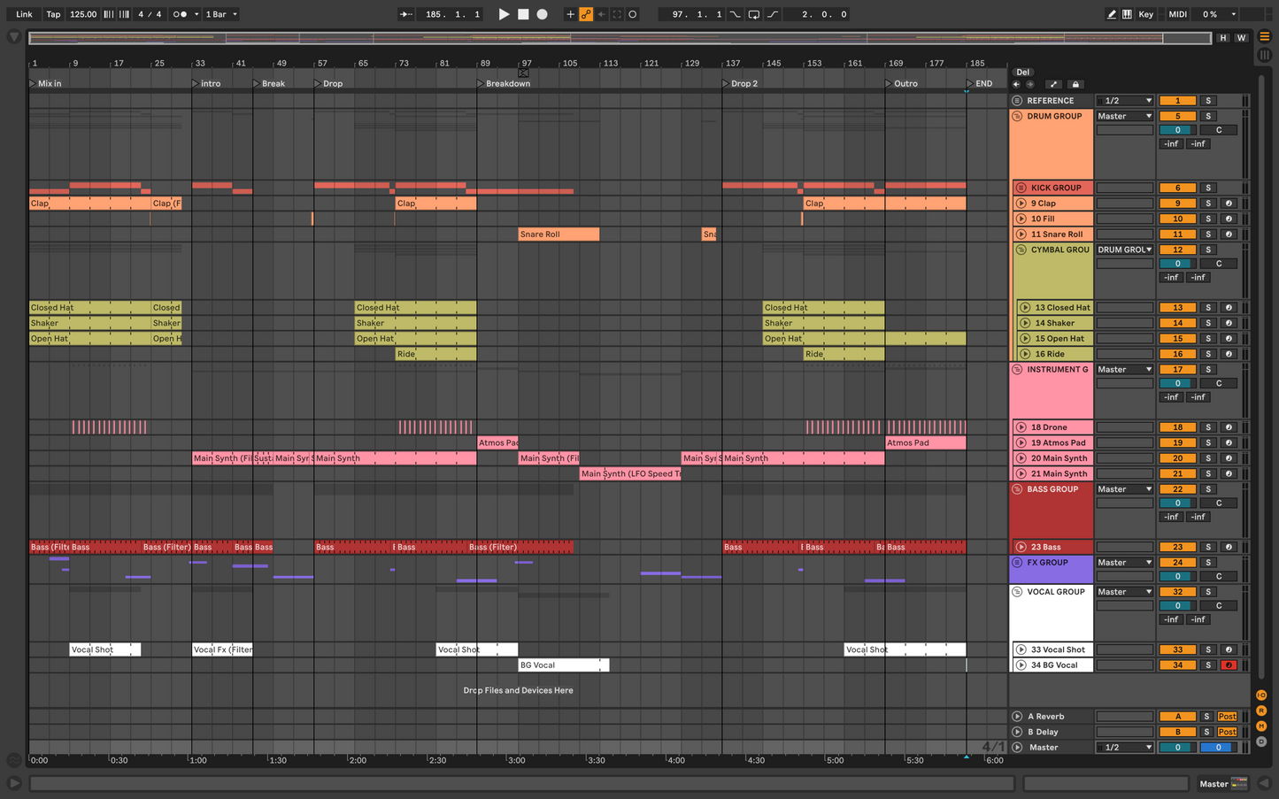This screenshot has width=1279, height=799.
Task: Toggle the metronome
Action: [x=180, y=14]
